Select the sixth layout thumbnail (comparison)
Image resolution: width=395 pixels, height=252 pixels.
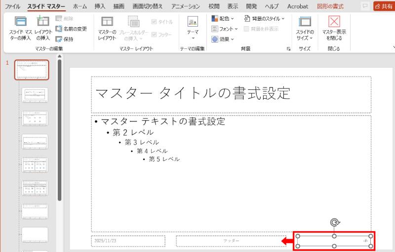tap(35, 188)
